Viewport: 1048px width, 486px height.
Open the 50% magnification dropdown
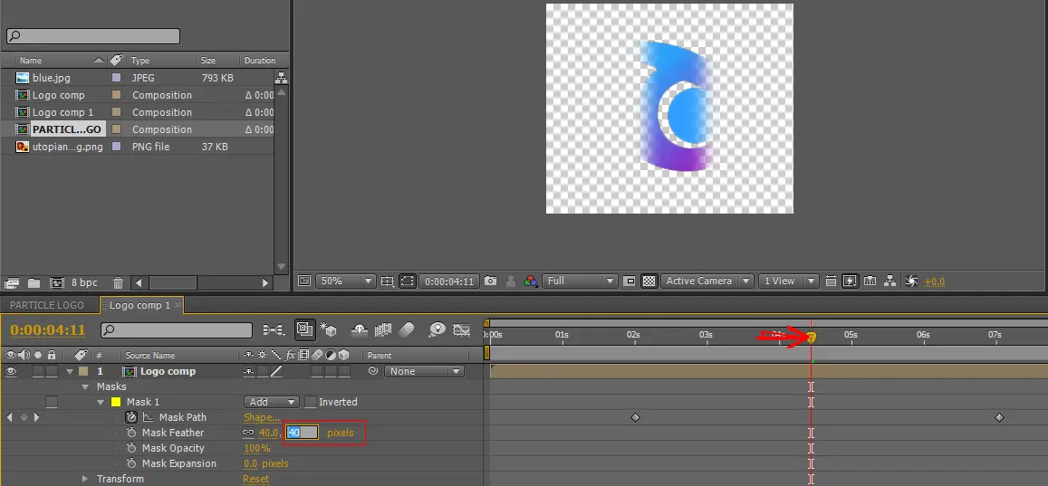[x=345, y=281]
